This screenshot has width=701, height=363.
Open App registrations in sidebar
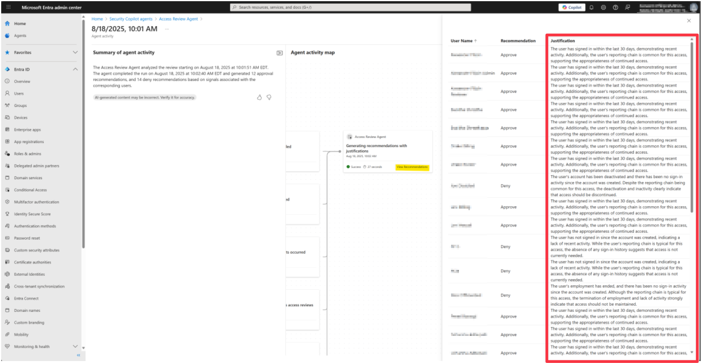29,142
